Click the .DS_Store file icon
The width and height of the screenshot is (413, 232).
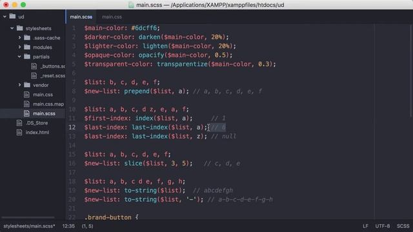[x=19, y=123]
